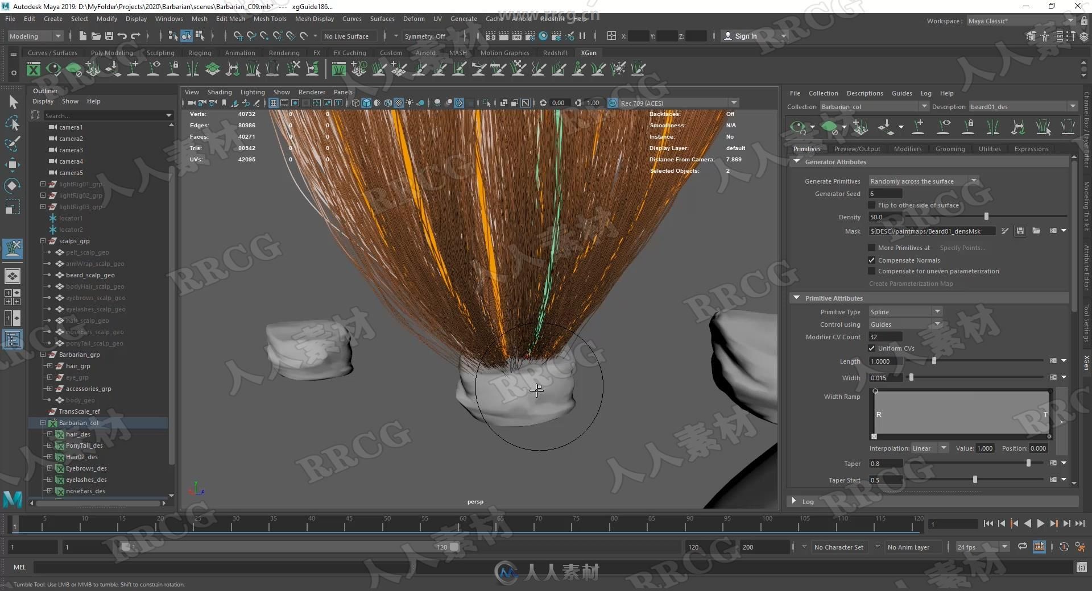Go to end of playback range
Viewport: 1092px width, 591px height.
click(x=1079, y=523)
